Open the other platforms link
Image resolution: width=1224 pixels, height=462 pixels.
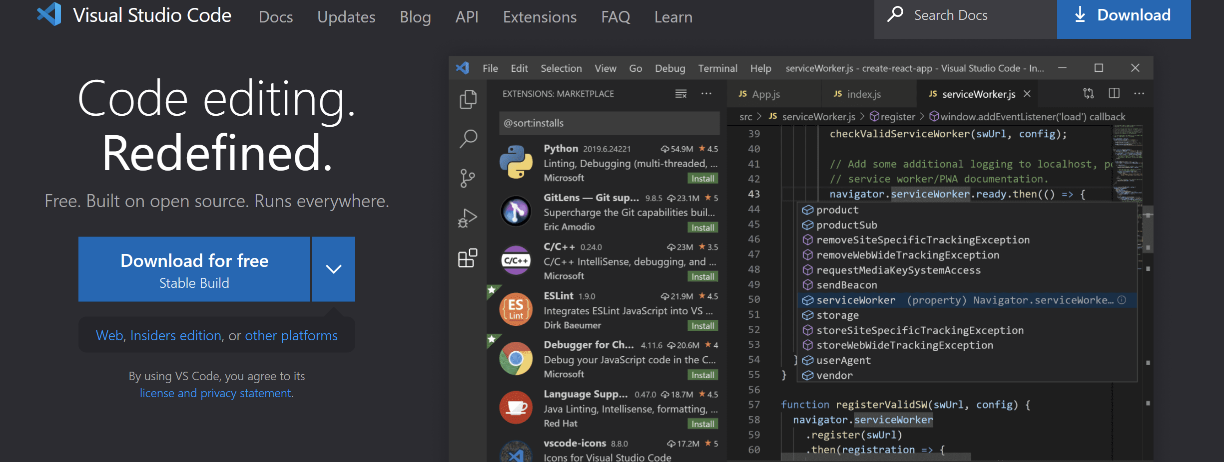291,335
